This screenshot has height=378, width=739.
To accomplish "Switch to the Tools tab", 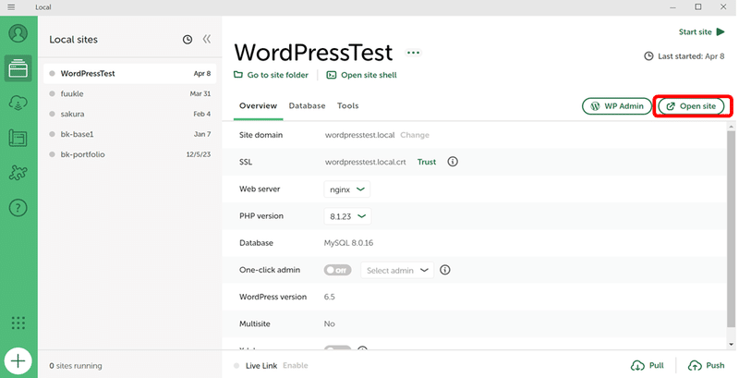I will [348, 106].
